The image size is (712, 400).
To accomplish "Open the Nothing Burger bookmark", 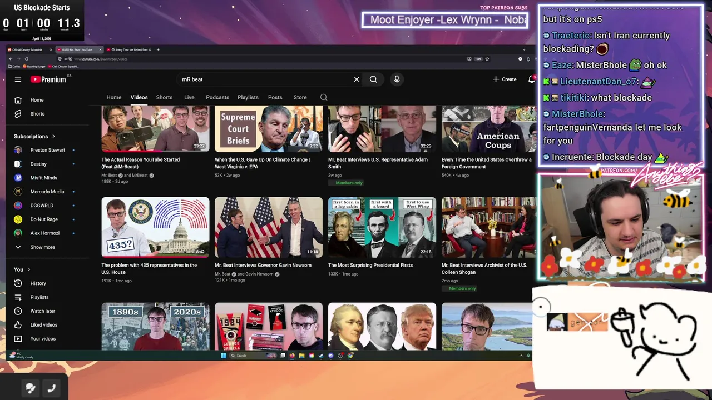I will [34, 66].
